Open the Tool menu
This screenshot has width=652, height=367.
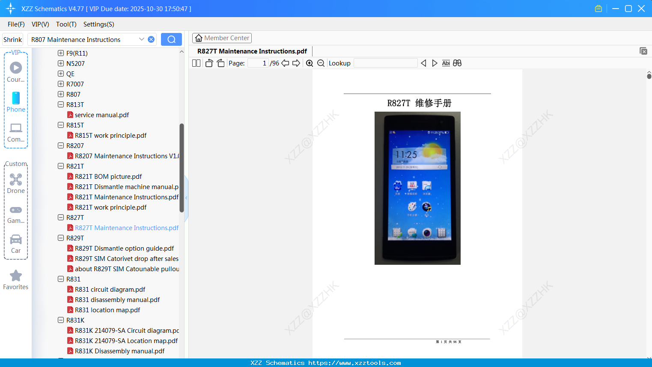[x=66, y=24]
